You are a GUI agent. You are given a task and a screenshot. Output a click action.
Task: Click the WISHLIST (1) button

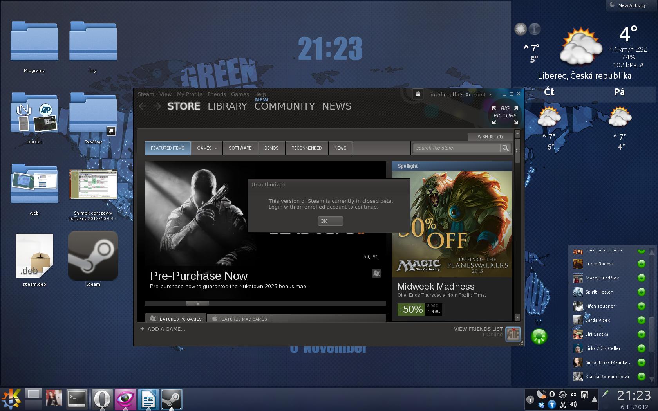click(x=490, y=137)
